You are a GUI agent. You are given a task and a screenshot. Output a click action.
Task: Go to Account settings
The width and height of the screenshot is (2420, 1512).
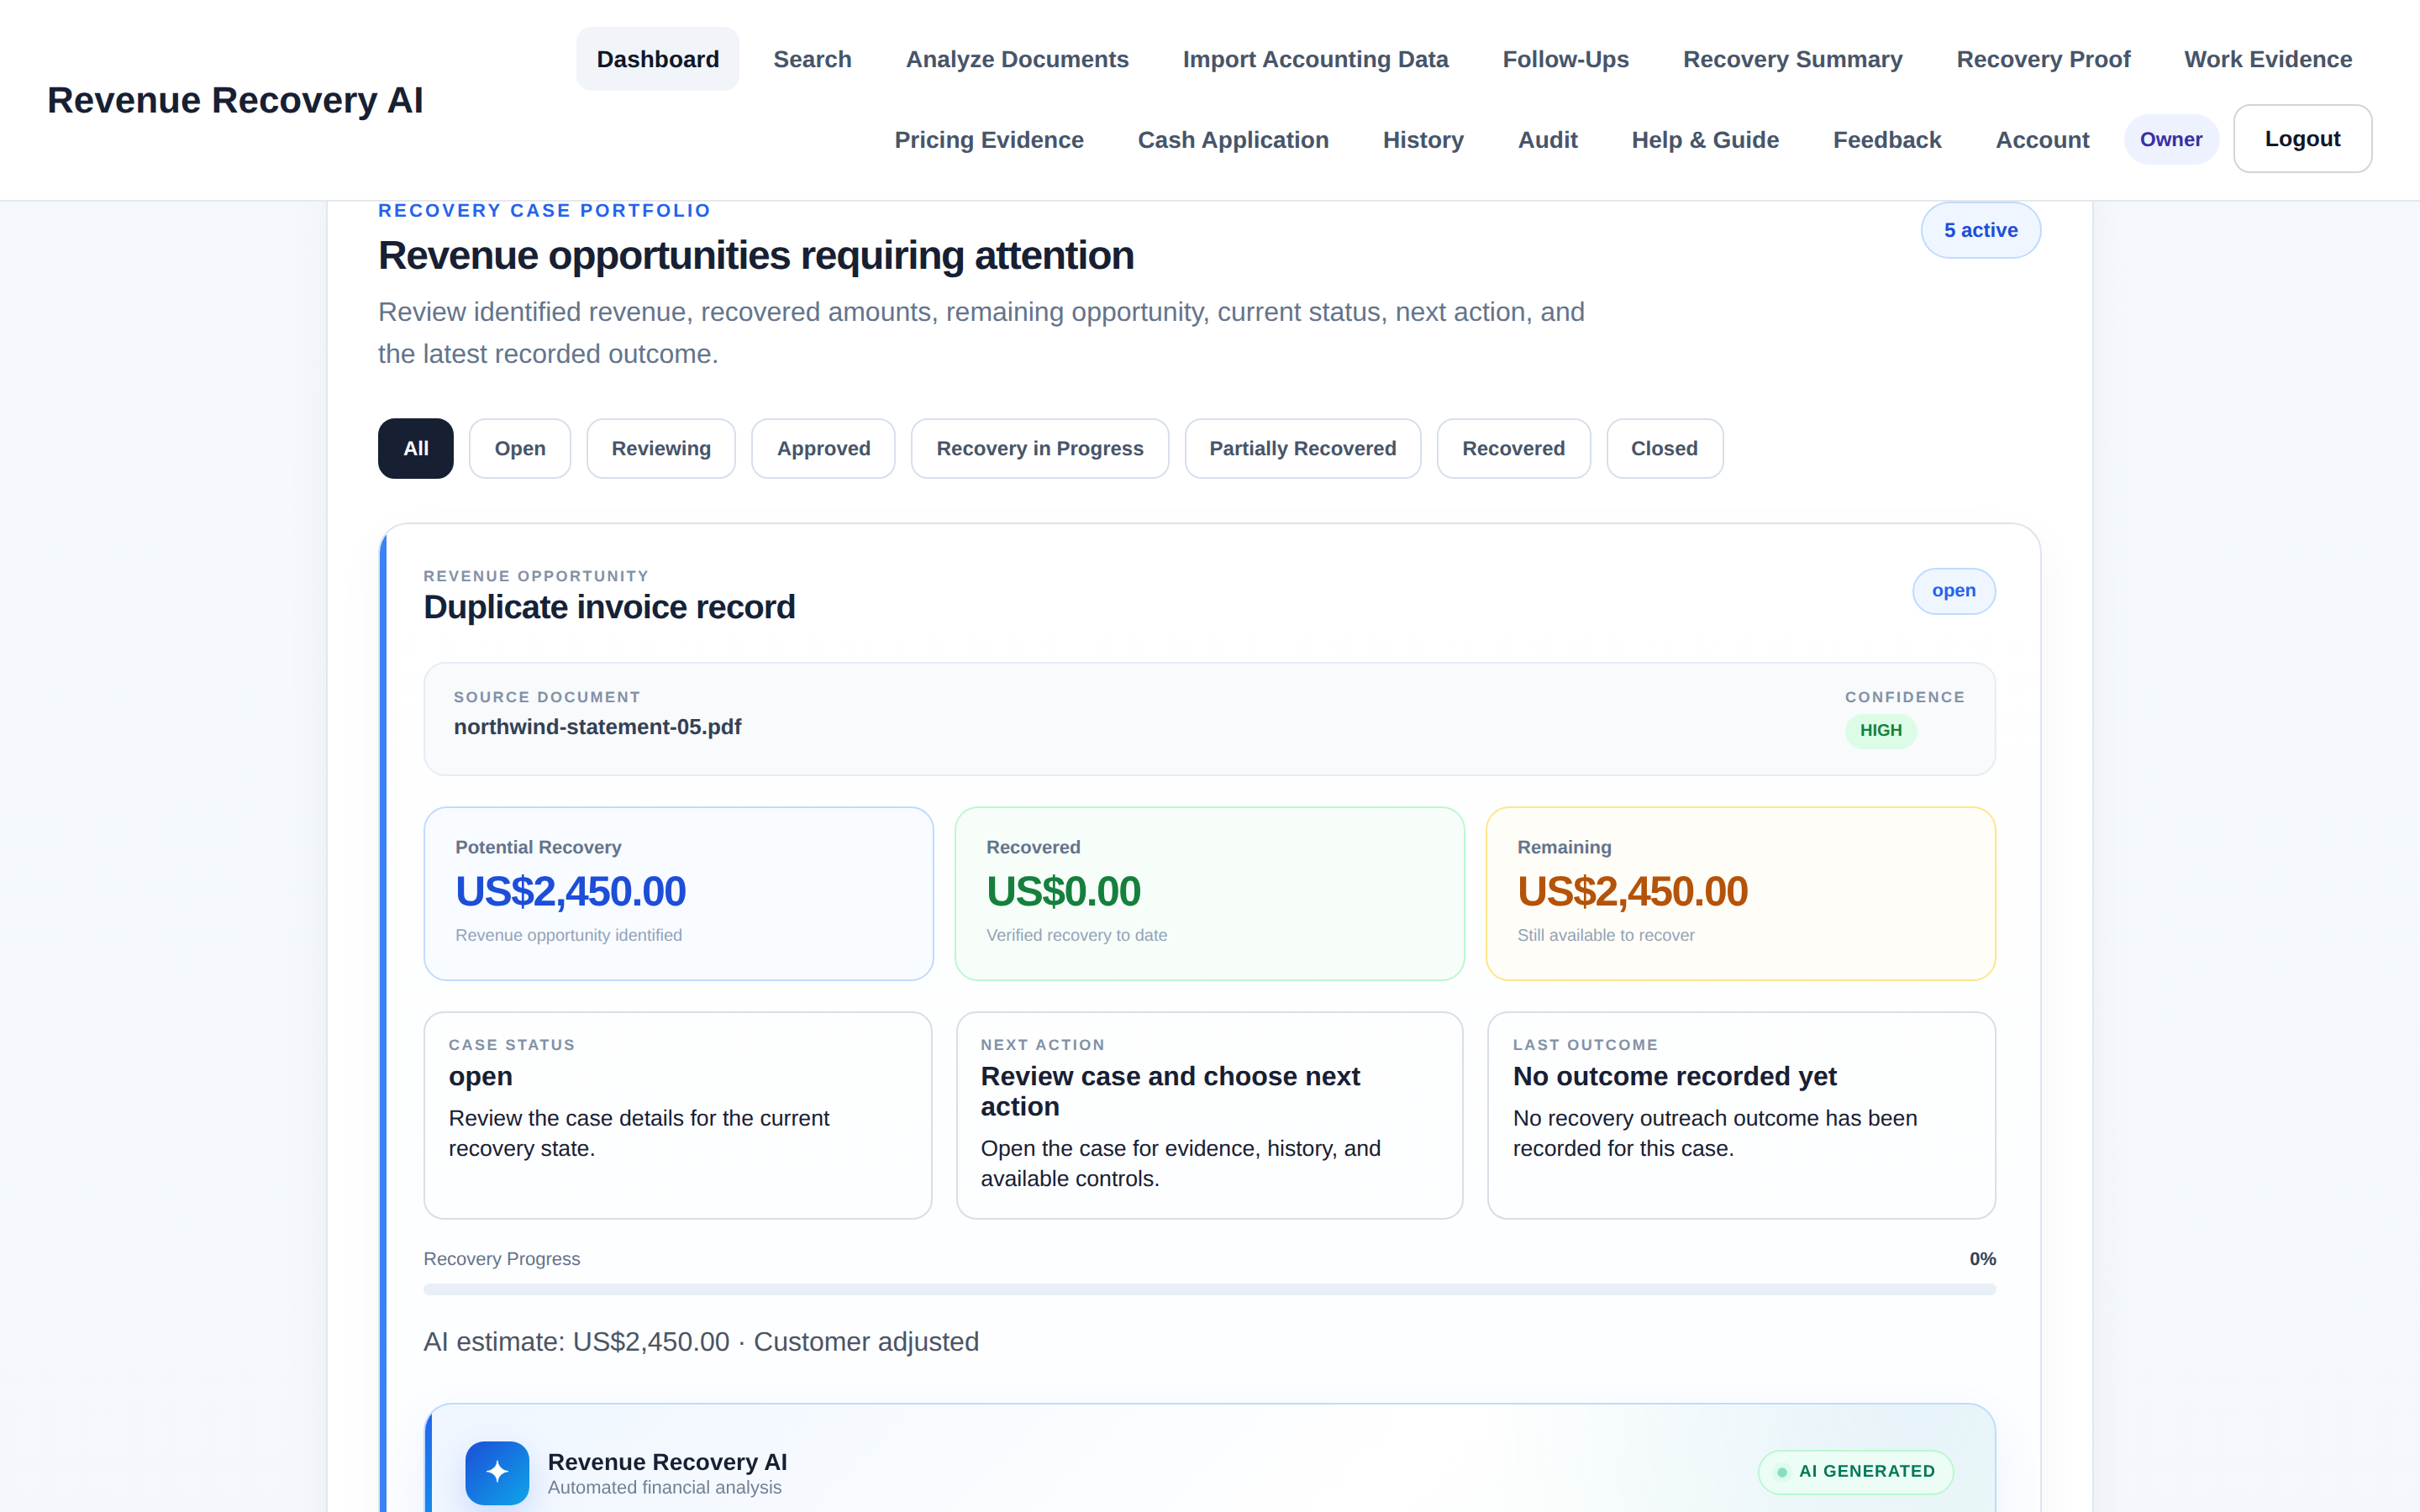[x=2042, y=140]
